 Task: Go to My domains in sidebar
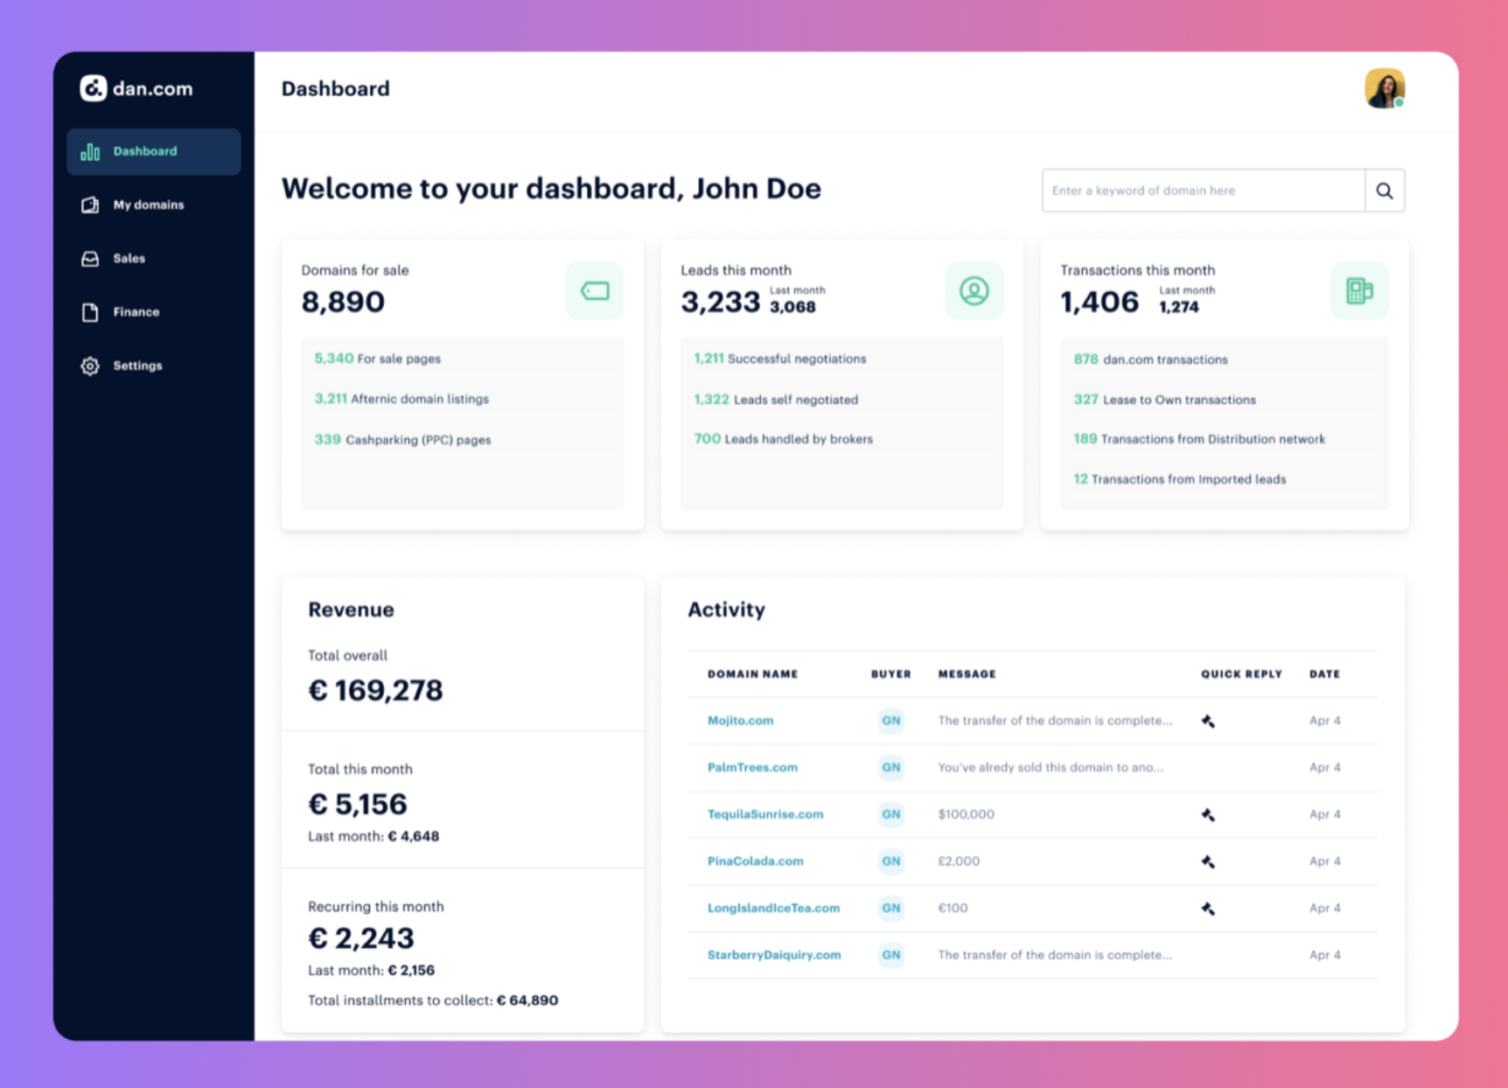tap(148, 205)
